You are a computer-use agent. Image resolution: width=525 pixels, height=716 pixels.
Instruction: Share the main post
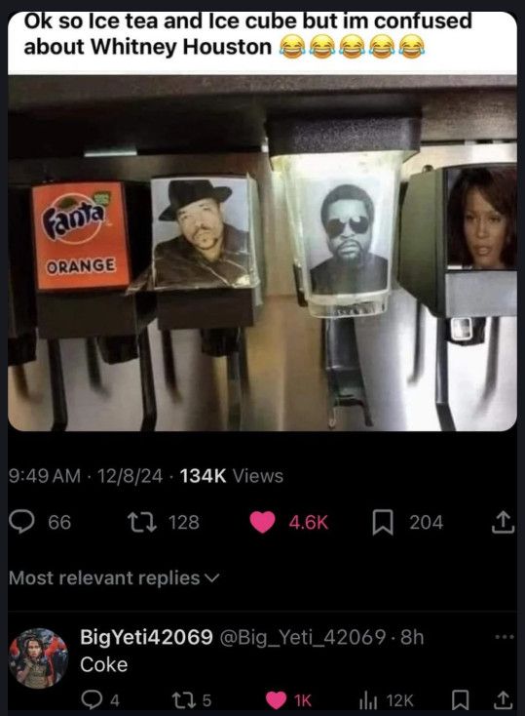(x=503, y=522)
